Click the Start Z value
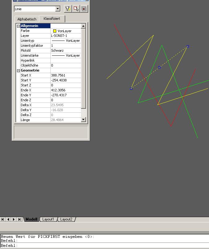The height and width of the screenshot is (249, 209). (x=66, y=85)
